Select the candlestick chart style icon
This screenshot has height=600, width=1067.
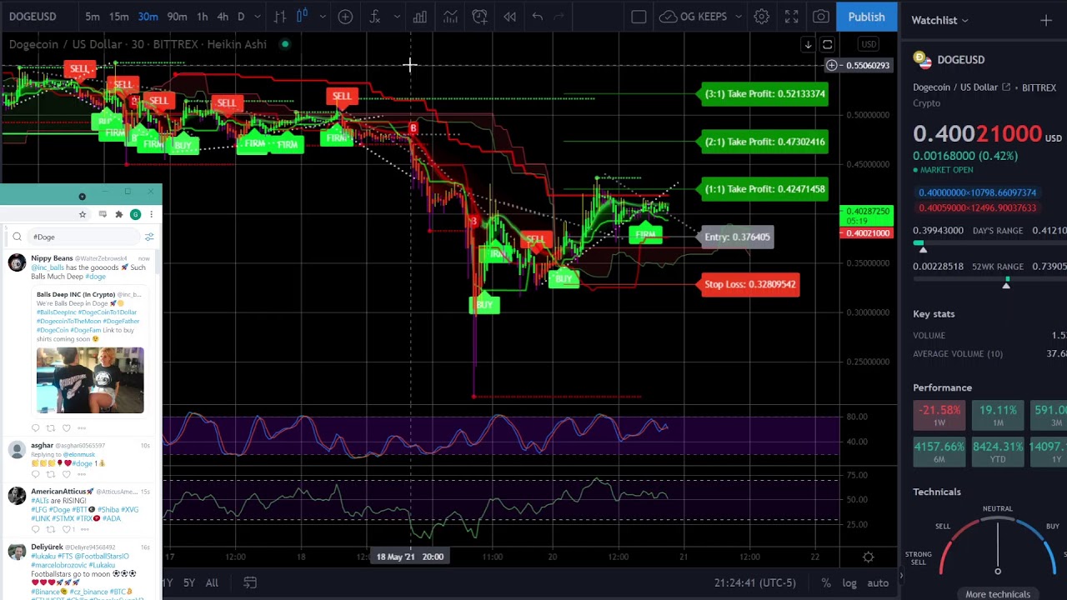(x=302, y=17)
